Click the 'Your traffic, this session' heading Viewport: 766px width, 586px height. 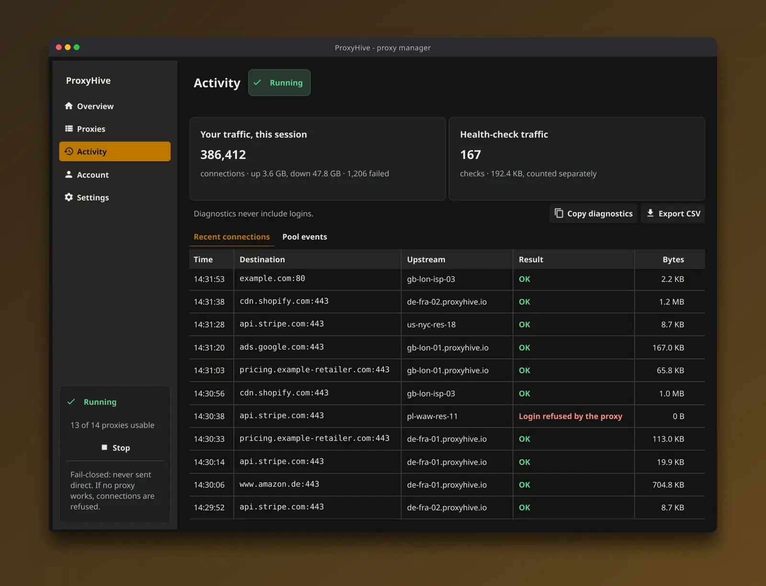coord(254,135)
